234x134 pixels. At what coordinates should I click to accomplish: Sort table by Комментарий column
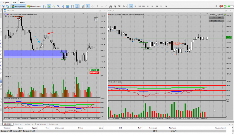[220, 128]
